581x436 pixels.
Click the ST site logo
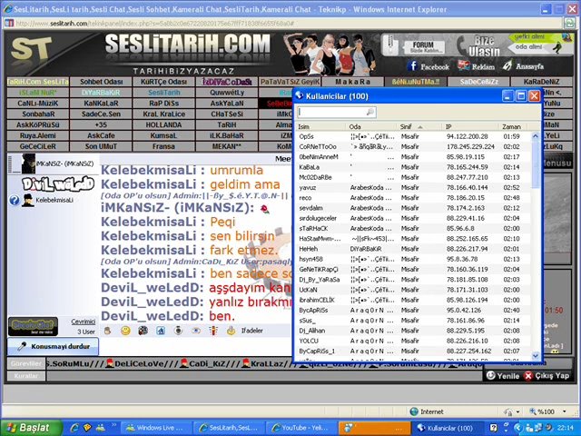[x=31, y=48]
